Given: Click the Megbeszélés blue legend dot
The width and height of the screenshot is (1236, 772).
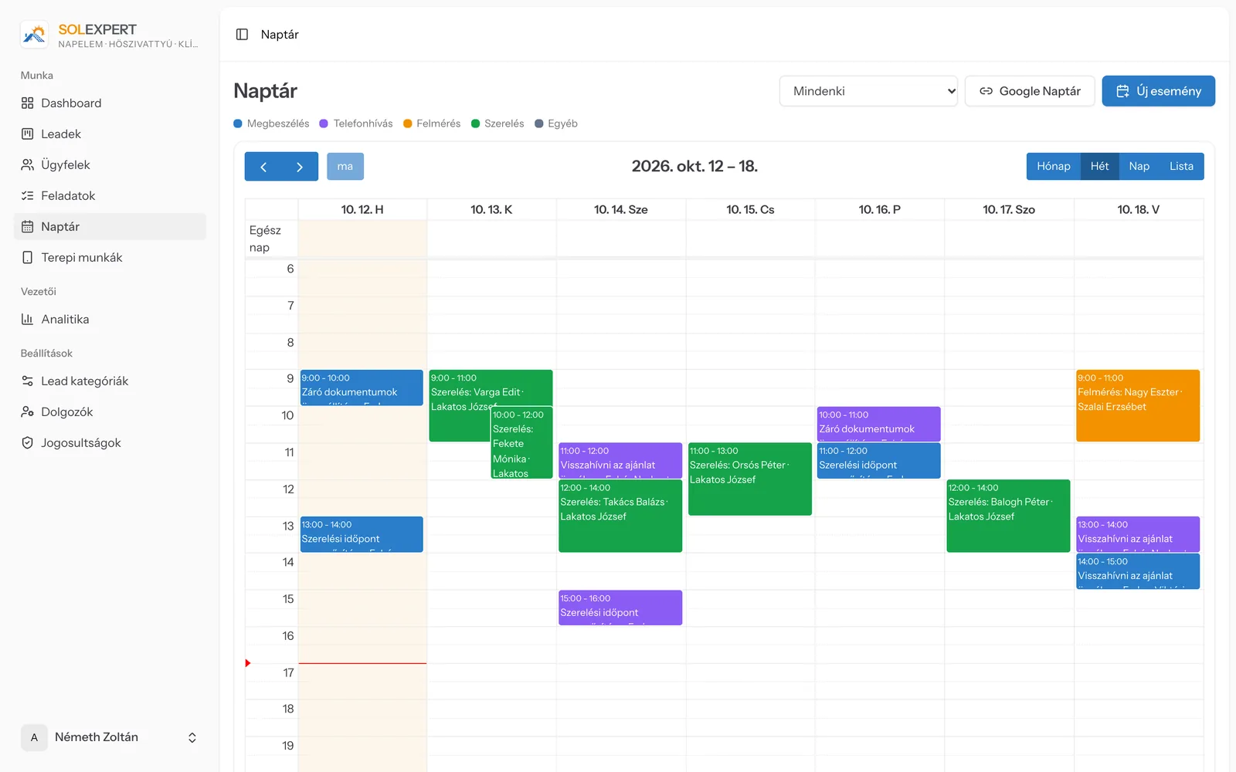Looking at the screenshot, I should (x=238, y=124).
